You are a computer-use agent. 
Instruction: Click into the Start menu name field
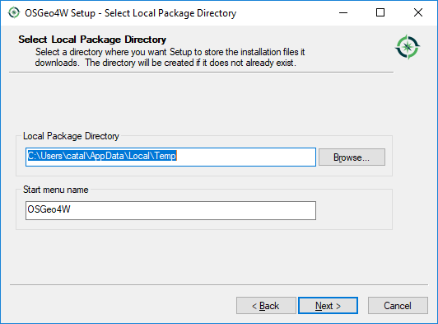170,210
